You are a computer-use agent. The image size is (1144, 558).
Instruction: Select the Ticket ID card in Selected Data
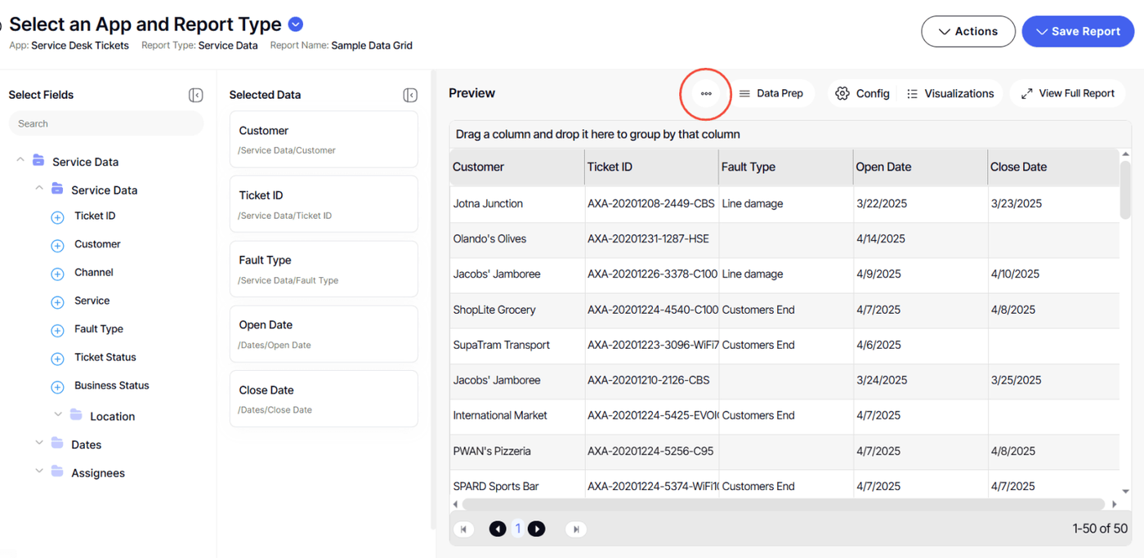point(324,204)
